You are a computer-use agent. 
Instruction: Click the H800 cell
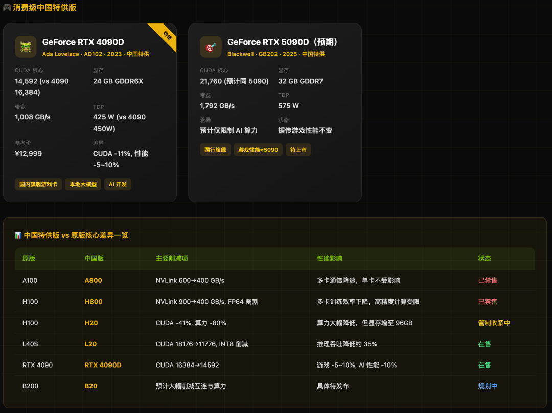[x=94, y=302]
